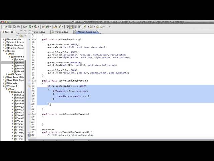The width and height of the screenshot is (214, 161).
Task: Close the Package Explorer view tab
Action: click(x=12, y=32)
